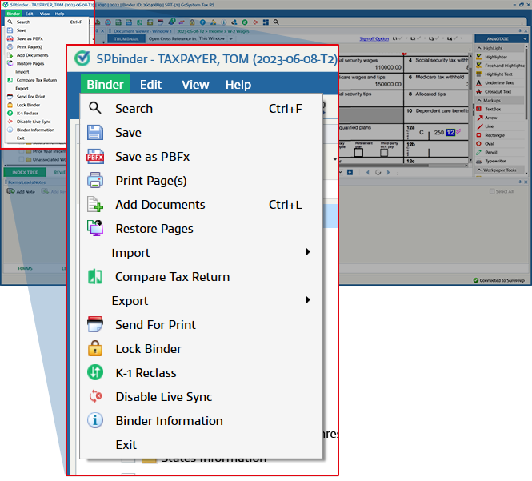532x481 pixels.
Task: Open the View menu in the enlarged menu bar
Action: tap(195, 84)
